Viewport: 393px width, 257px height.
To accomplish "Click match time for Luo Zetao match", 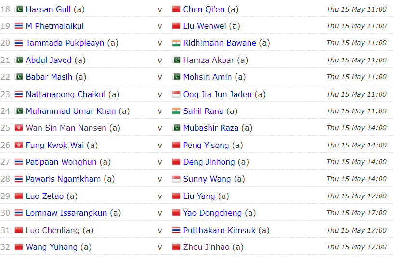I will pyautogui.click(x=356, y=196).
